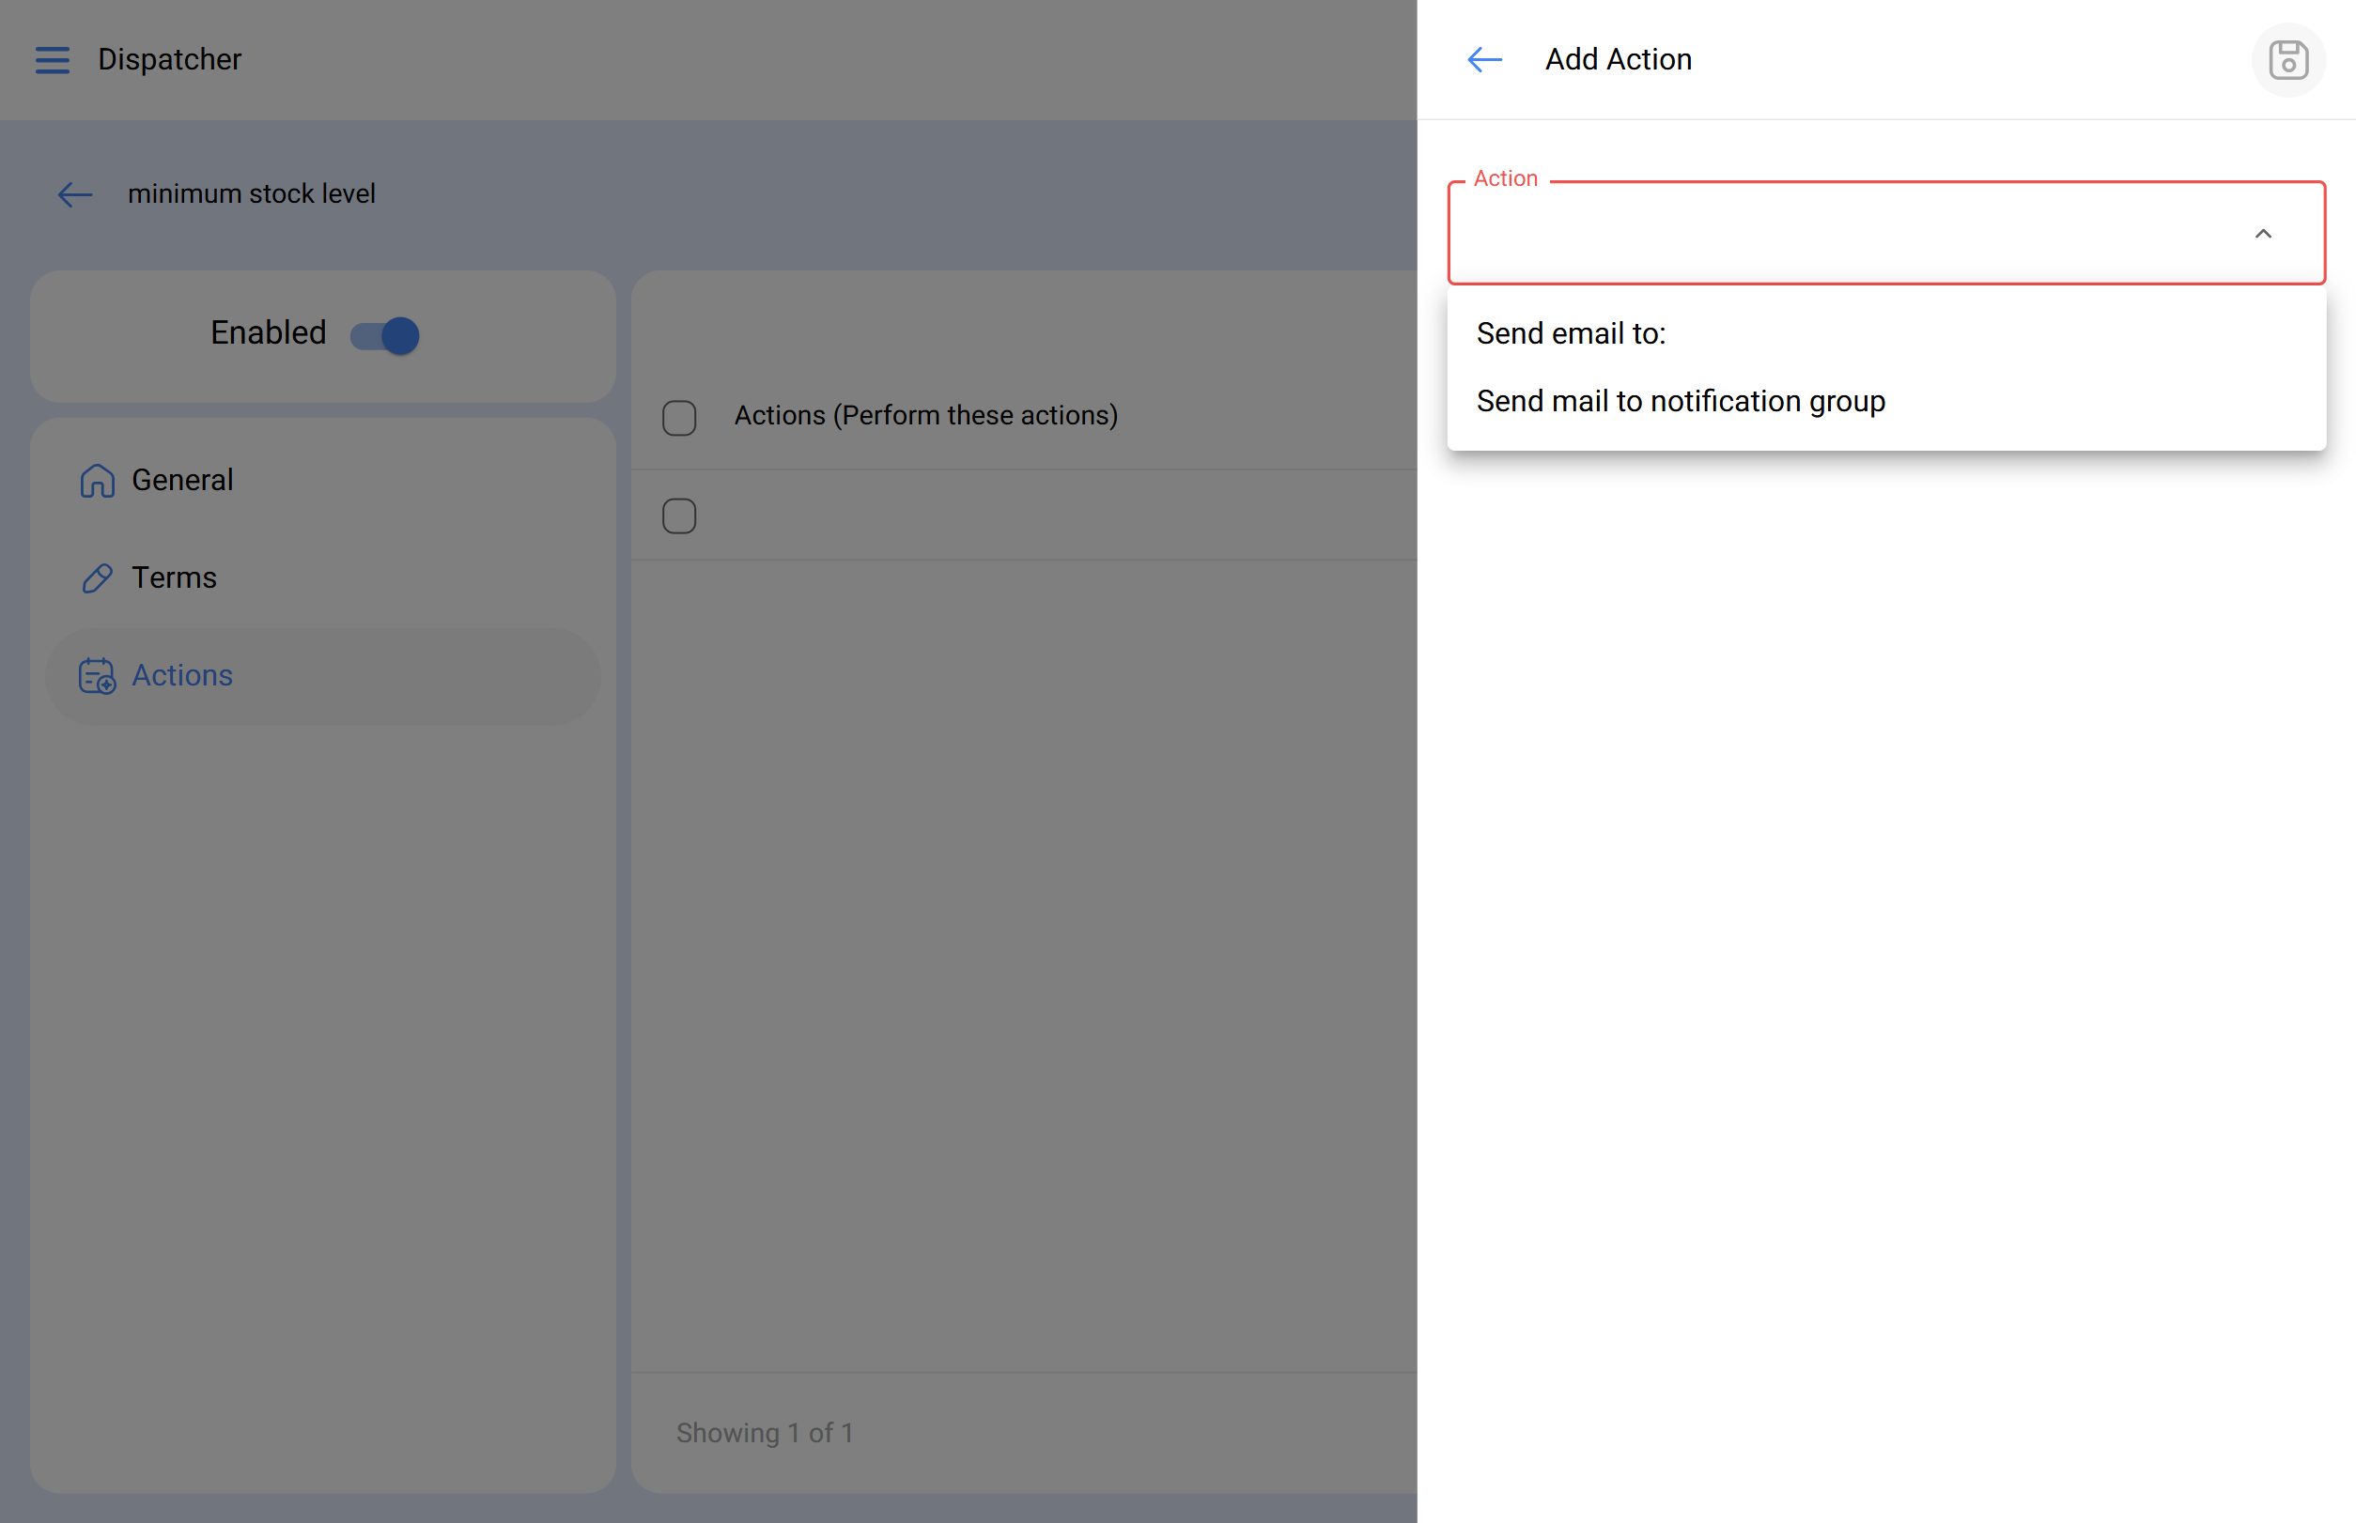Click the back arrow beside minimum stock level

(75, 194)
